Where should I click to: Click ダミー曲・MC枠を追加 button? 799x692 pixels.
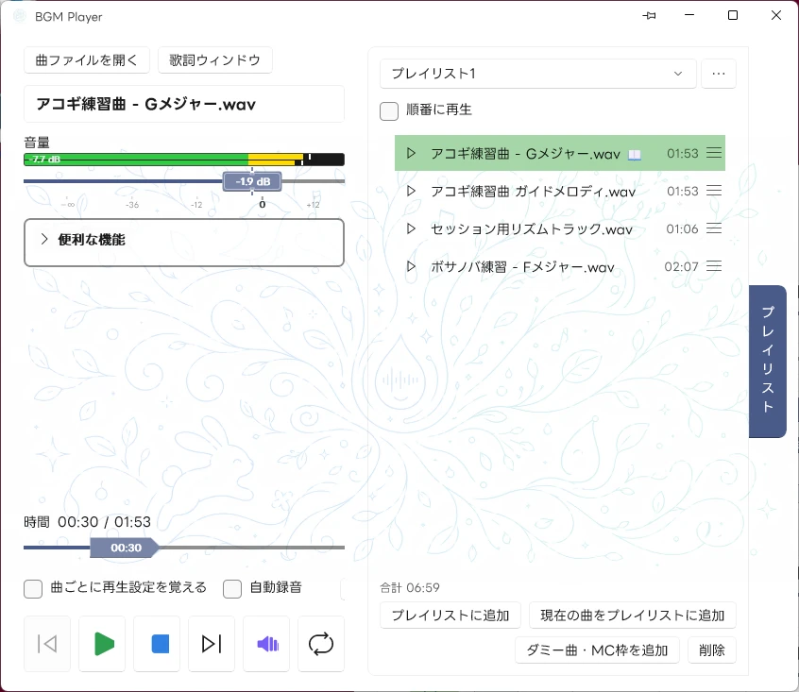(597, 650)
